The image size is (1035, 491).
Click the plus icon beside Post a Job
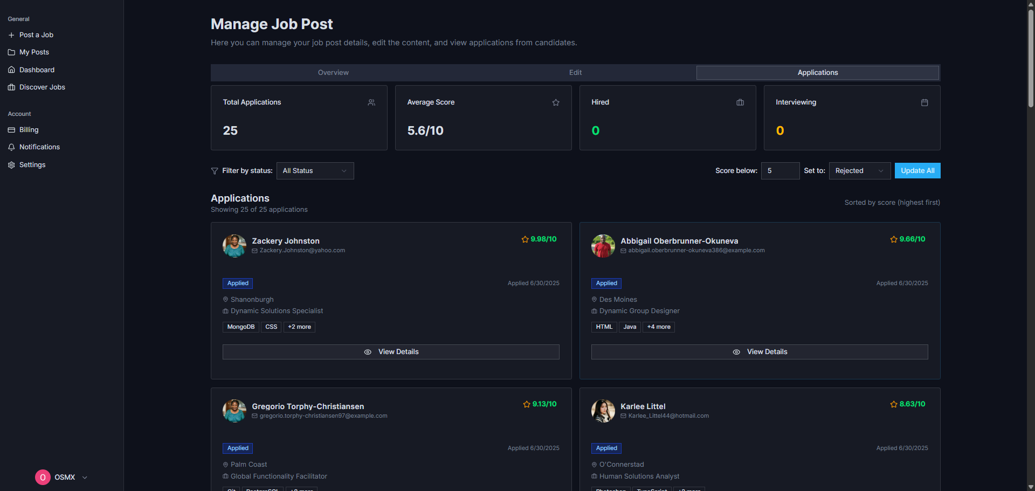[x=11, y=35]
